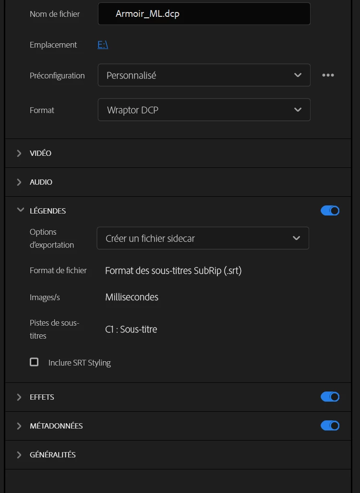Turn off the EFFETS toggle

coord(330,397)
